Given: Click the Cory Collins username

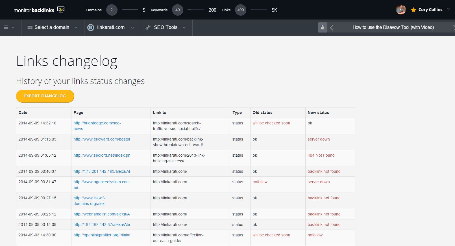Looking at the screenshot, I should click(x=430, y=10).
